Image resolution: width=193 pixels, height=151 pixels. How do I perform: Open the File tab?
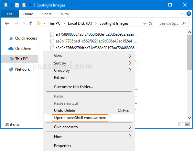coord(10,14)
